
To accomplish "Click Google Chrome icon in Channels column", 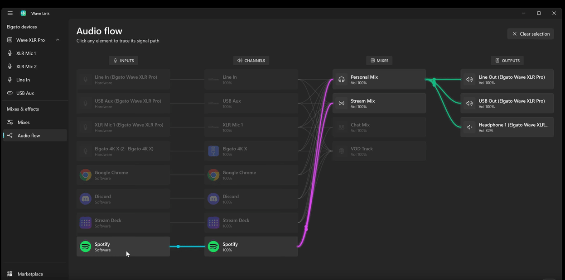I will pos(213,175).
